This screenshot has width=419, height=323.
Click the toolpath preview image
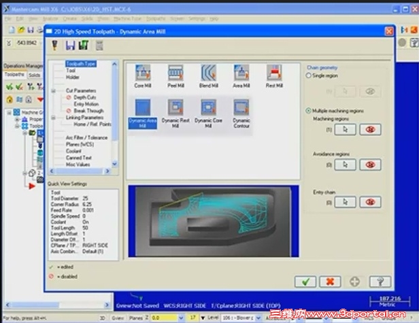214,221
